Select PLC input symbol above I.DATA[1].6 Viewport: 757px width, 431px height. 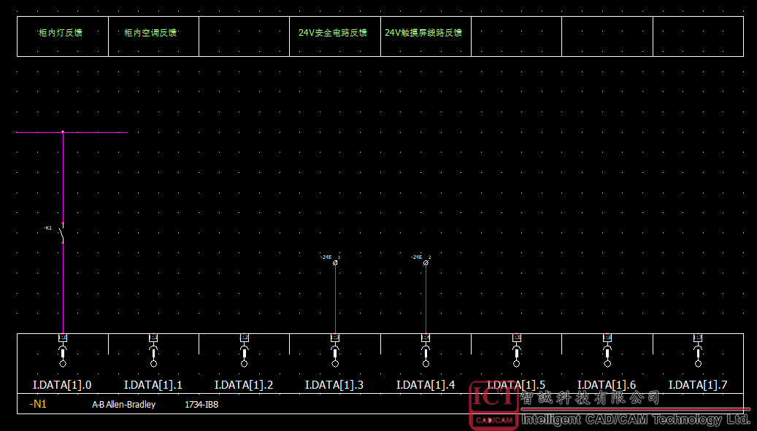[607, 351]
